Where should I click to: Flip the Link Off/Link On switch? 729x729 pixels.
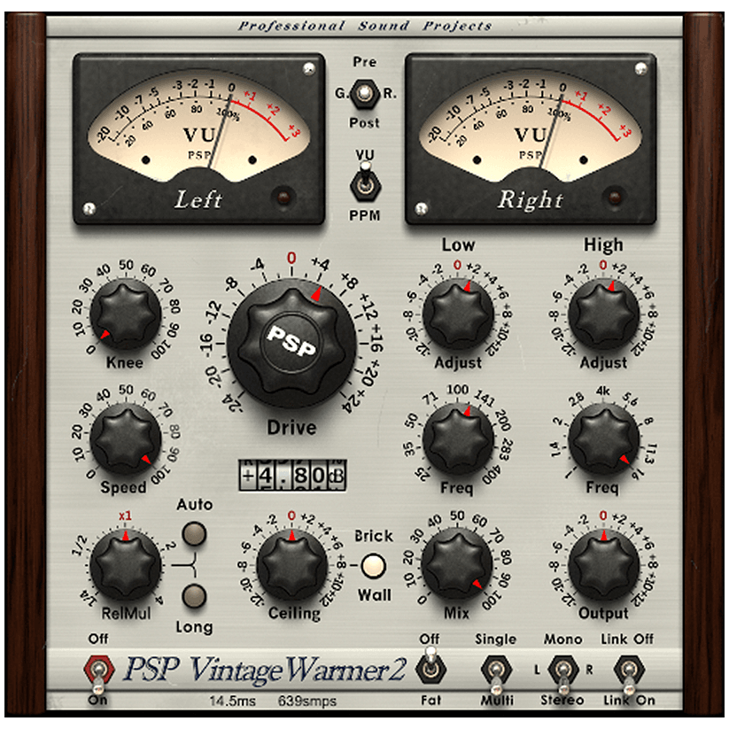[x=629, y=674]
